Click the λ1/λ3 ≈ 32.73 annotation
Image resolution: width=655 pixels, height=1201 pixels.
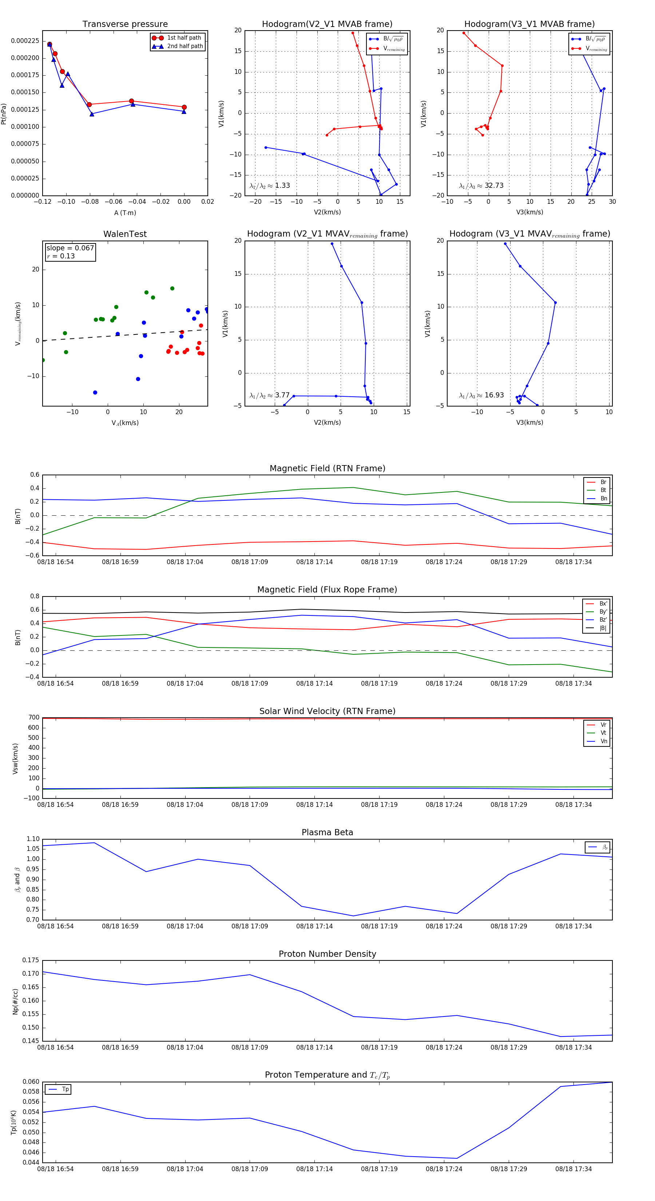pos(481,186)
